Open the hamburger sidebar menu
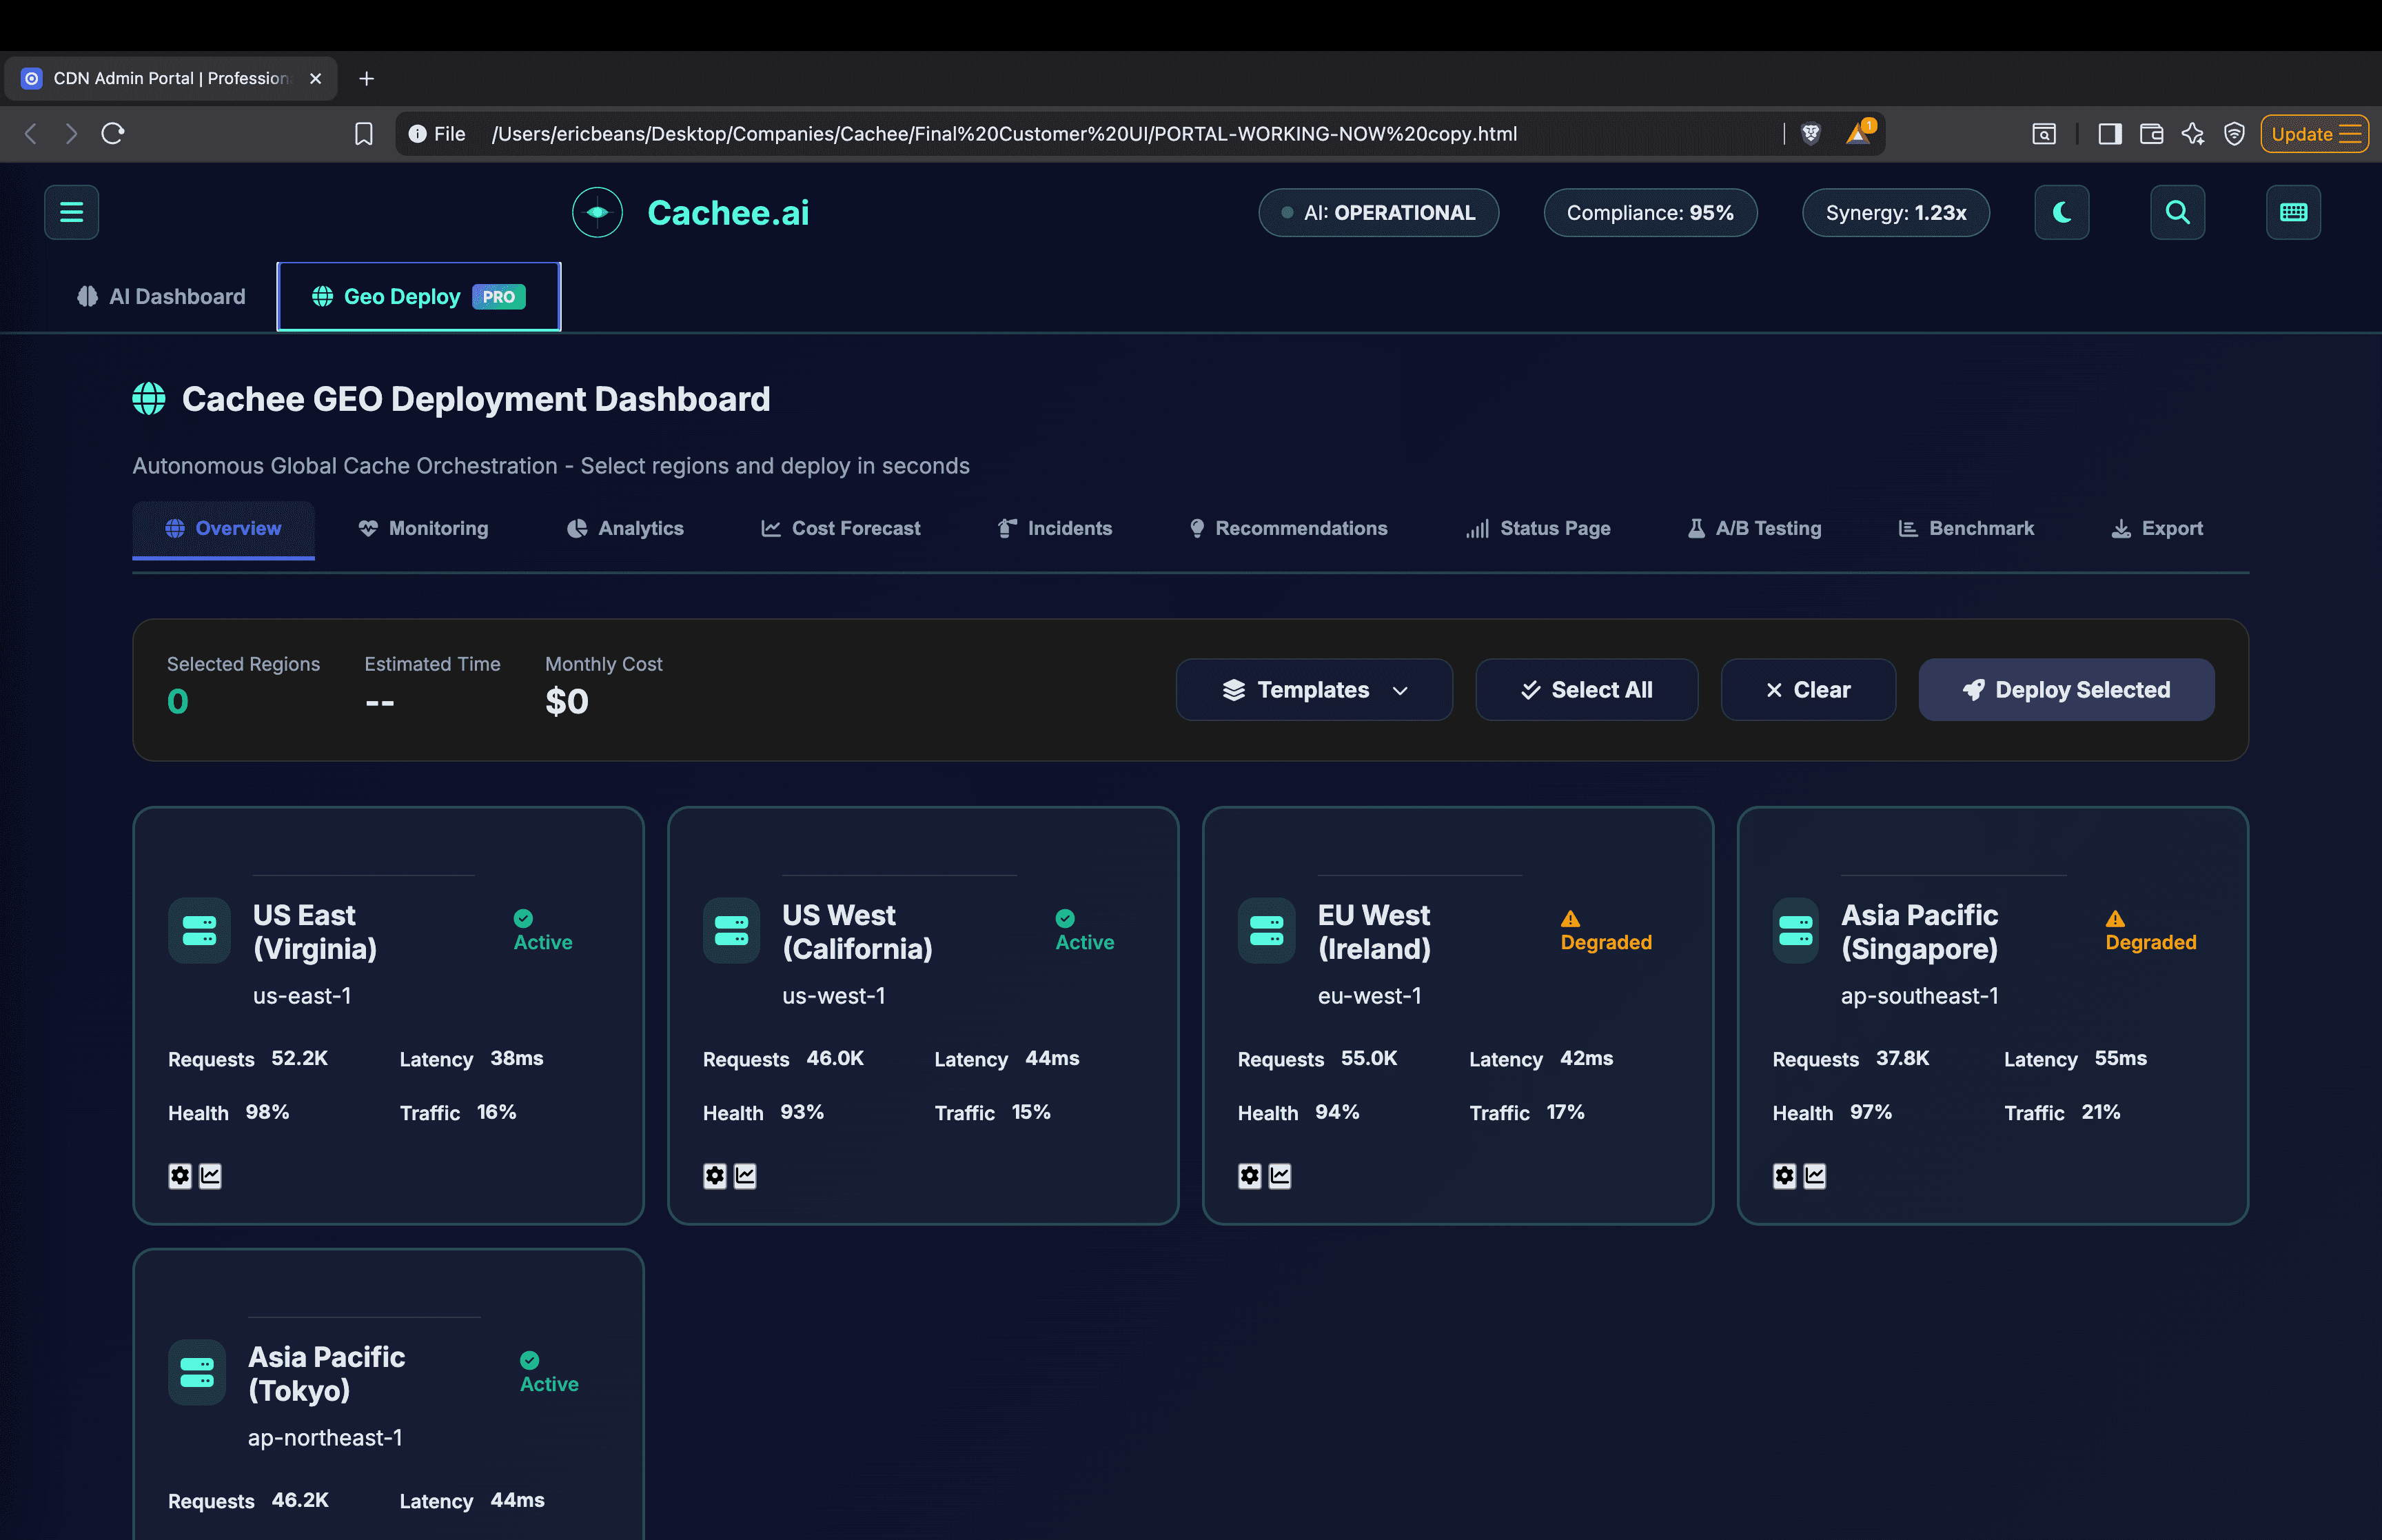 click(71, 212)
